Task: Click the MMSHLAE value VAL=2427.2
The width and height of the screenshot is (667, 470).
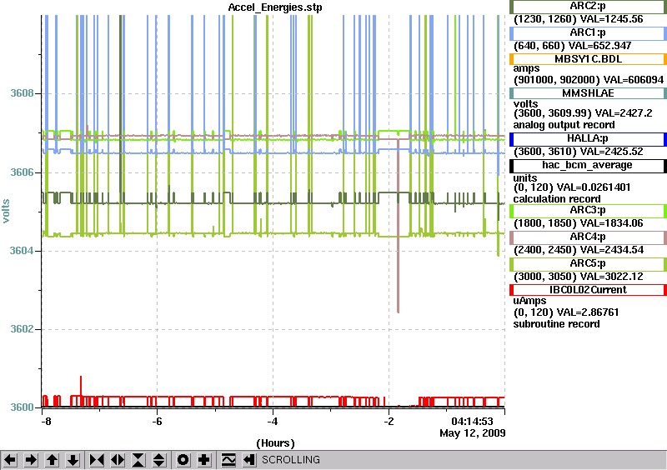Action: [x=624, y=113]
